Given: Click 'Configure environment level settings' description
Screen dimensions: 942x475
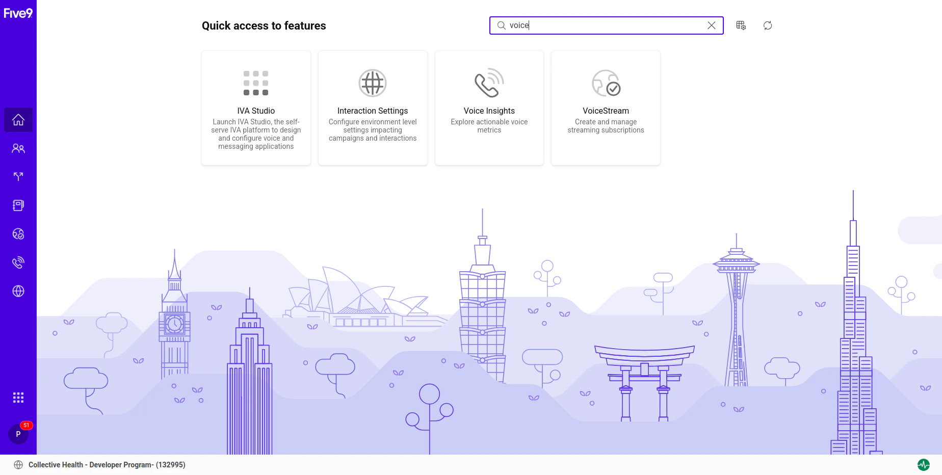Looking at the screenshot, I should (x=373, y=130).
